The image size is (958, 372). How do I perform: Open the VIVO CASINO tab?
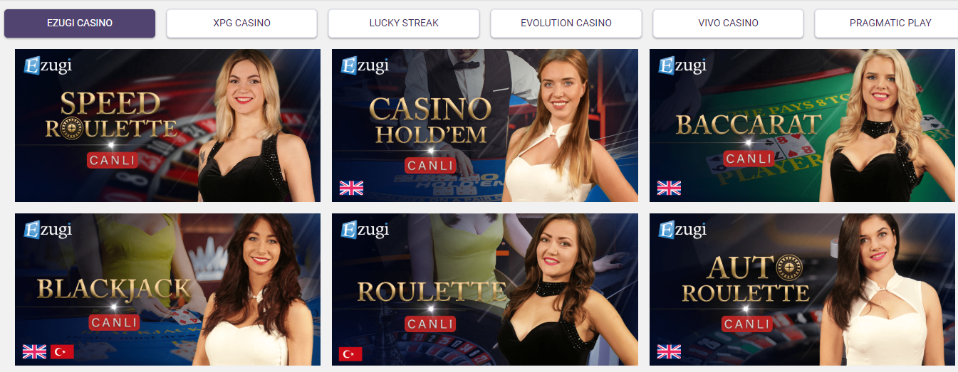click(x=728, y=23)
